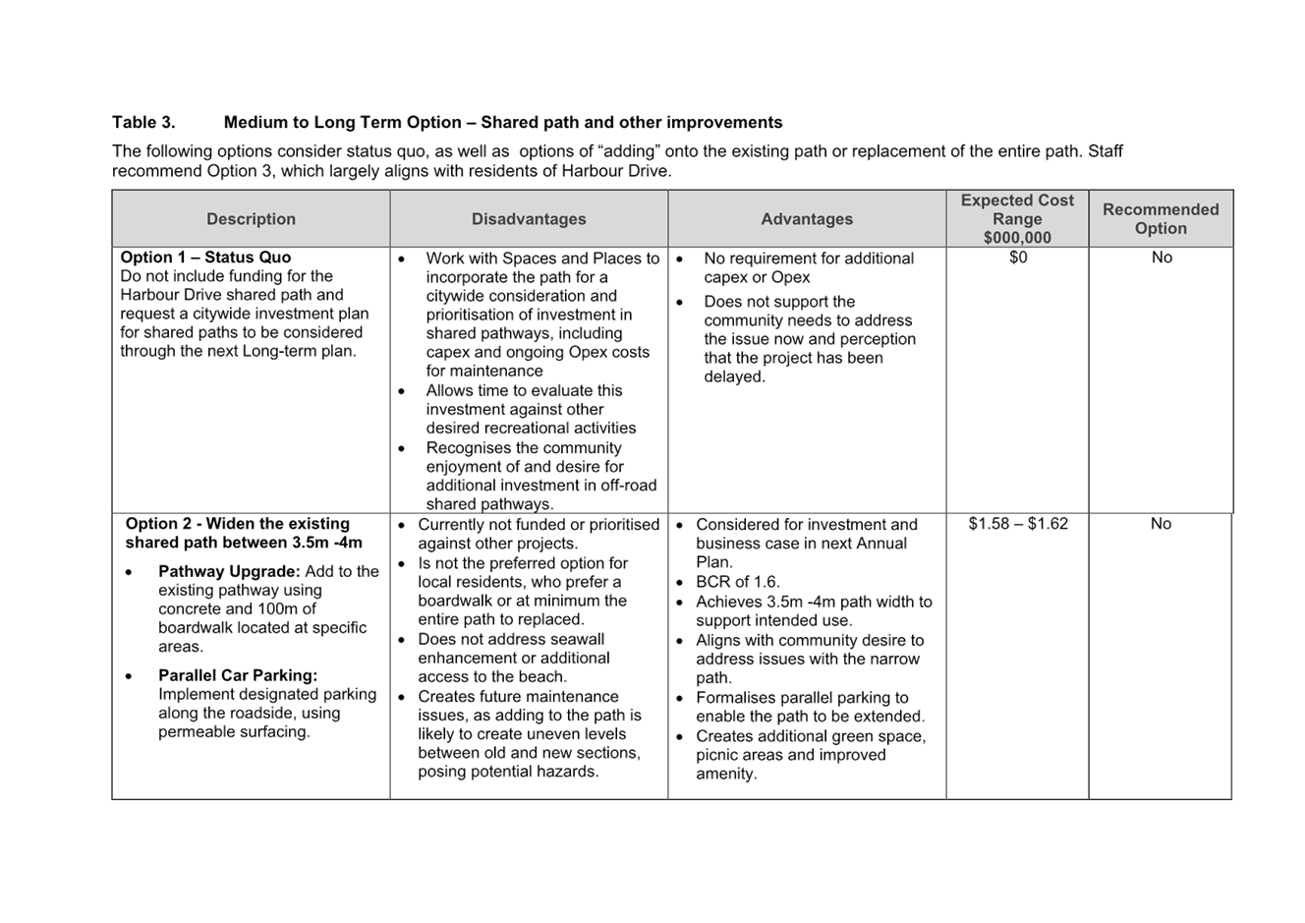Select the Expected Cost Range header
1305x923 pixels.
point(1017,218)
